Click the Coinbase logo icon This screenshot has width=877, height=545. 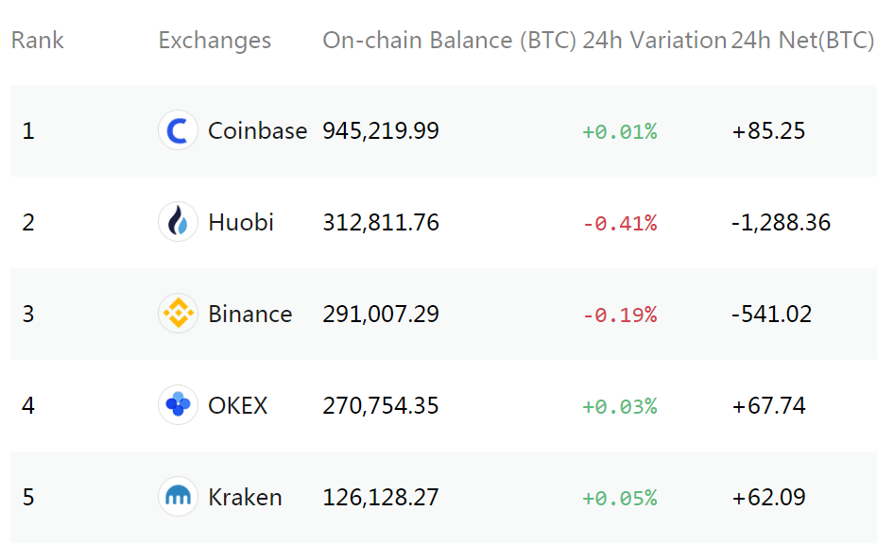click(x=178, y=130)
